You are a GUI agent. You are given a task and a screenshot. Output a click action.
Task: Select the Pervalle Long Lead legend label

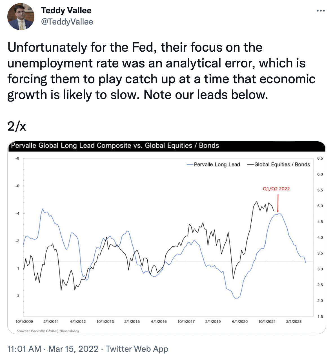click(217, 164)
